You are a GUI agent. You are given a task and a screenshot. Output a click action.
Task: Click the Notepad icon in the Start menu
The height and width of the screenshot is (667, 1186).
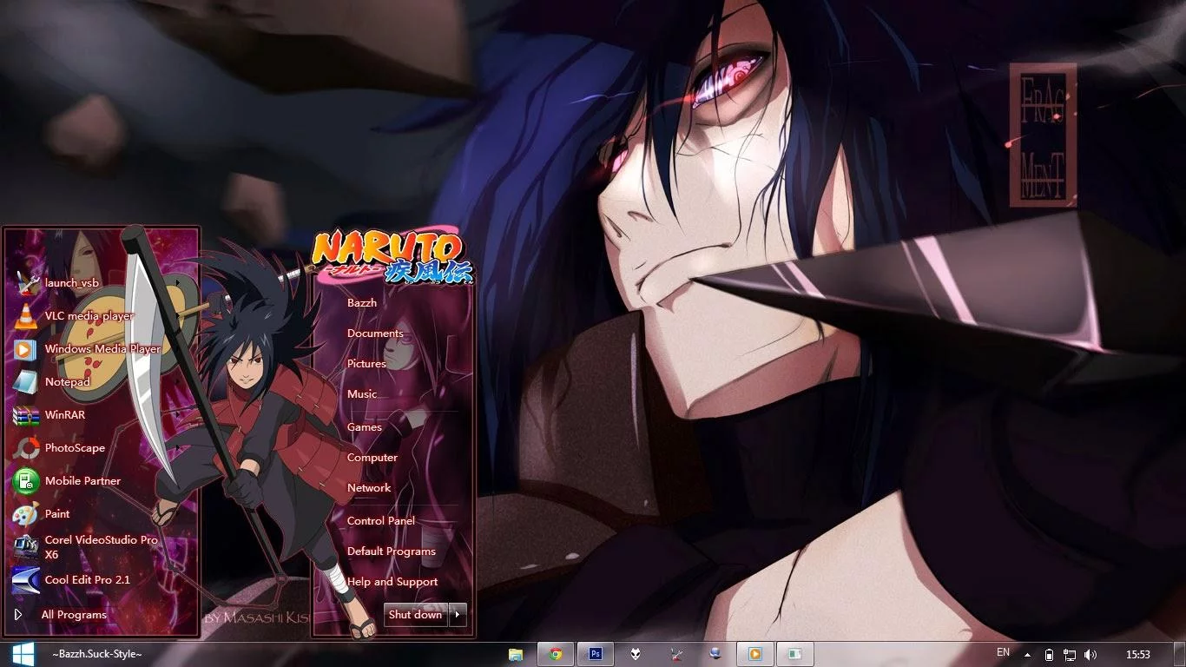(26, 382)
